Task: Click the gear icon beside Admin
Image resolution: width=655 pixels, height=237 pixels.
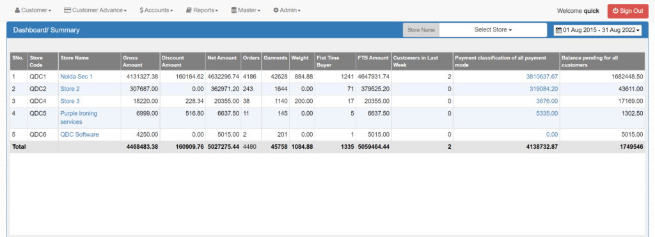Action: 276,10
